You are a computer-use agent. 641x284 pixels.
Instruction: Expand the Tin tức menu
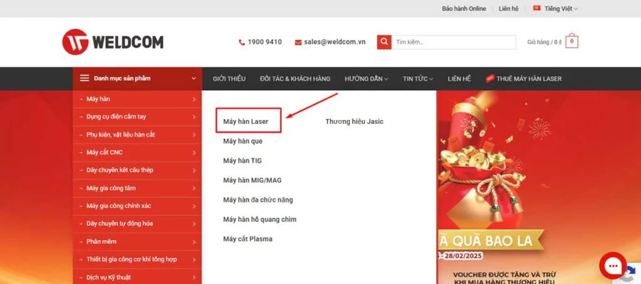[418, 78]
